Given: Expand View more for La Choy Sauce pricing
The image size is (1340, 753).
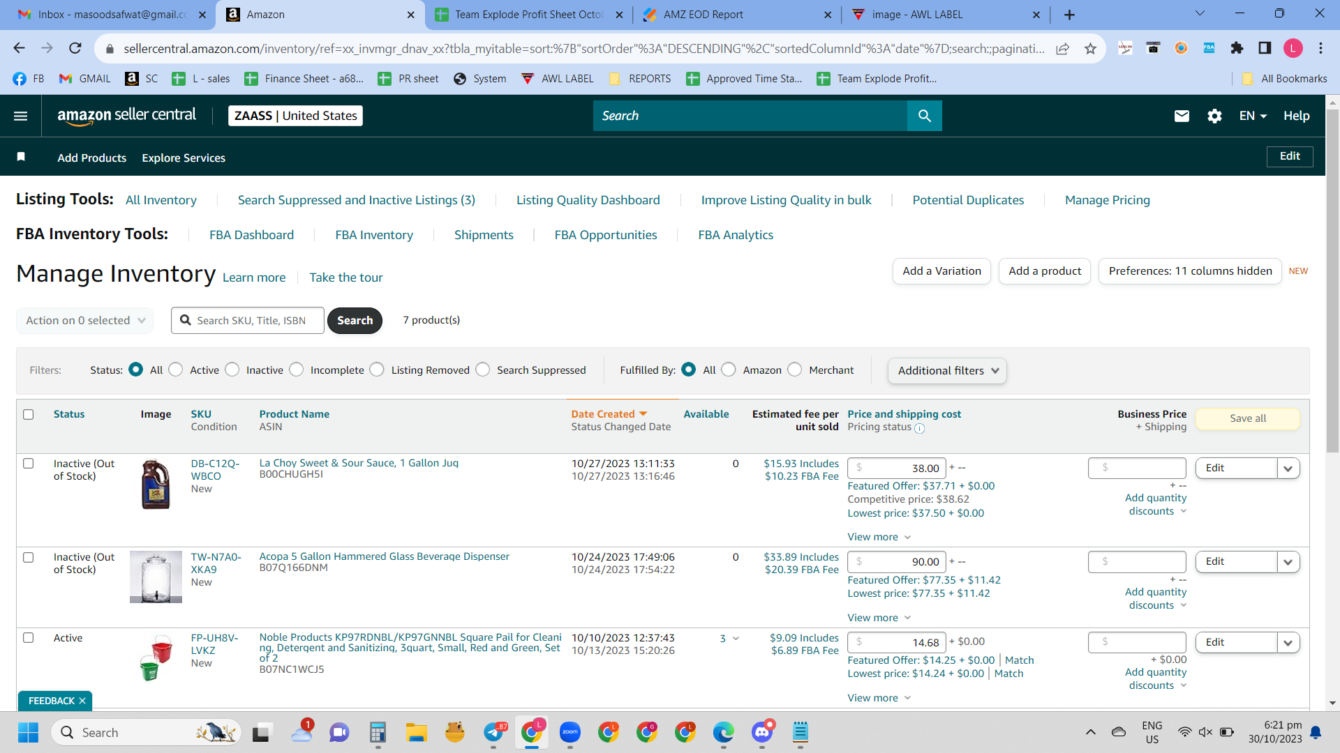Looking at the screenshot, I should point(879,537).
